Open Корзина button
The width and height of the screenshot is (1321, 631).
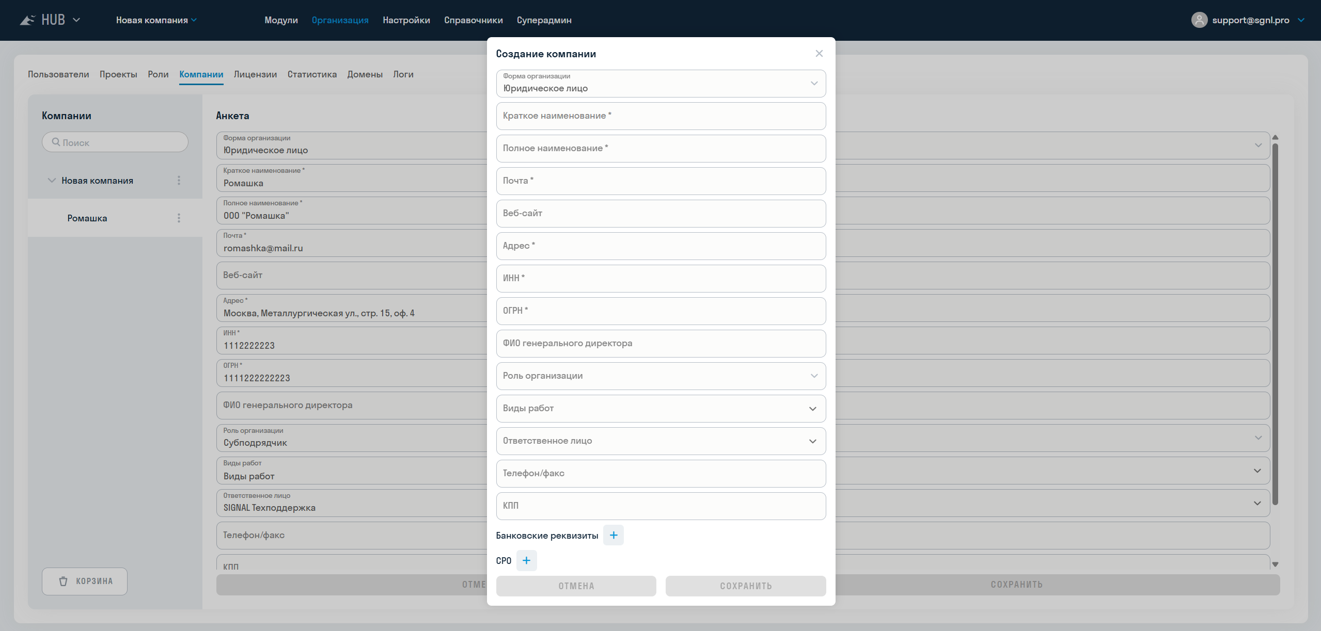(85, 581)
